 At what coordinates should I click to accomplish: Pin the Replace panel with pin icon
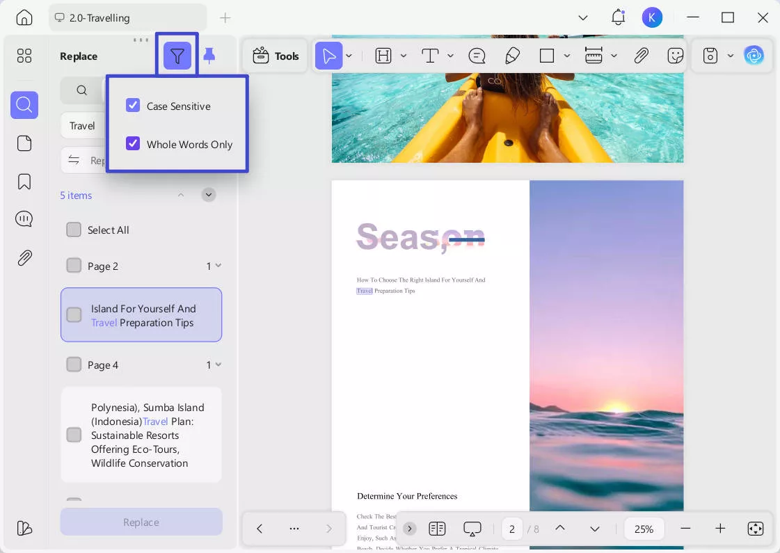pyautogui.click(x=209, y=56)
